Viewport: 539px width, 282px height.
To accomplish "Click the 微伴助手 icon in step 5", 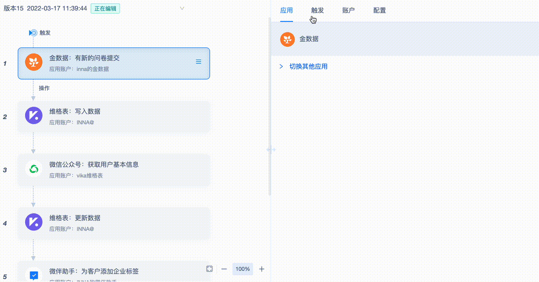I will tap(34, 275).
